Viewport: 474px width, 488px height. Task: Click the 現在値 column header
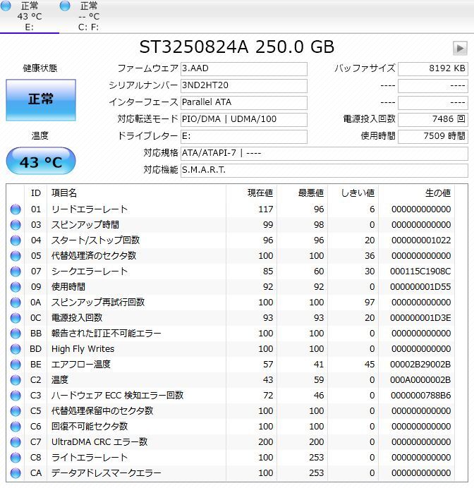pyautogui.click(x=260, y=193)
